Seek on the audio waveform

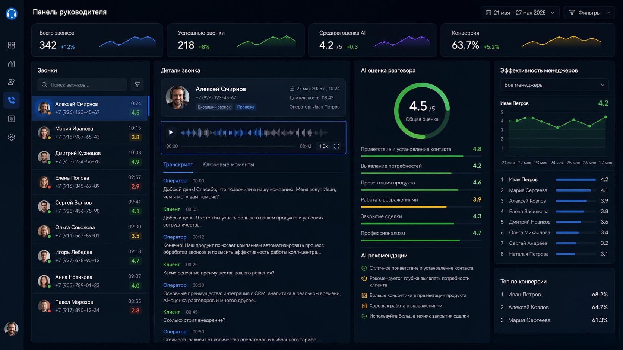[254, 132]
